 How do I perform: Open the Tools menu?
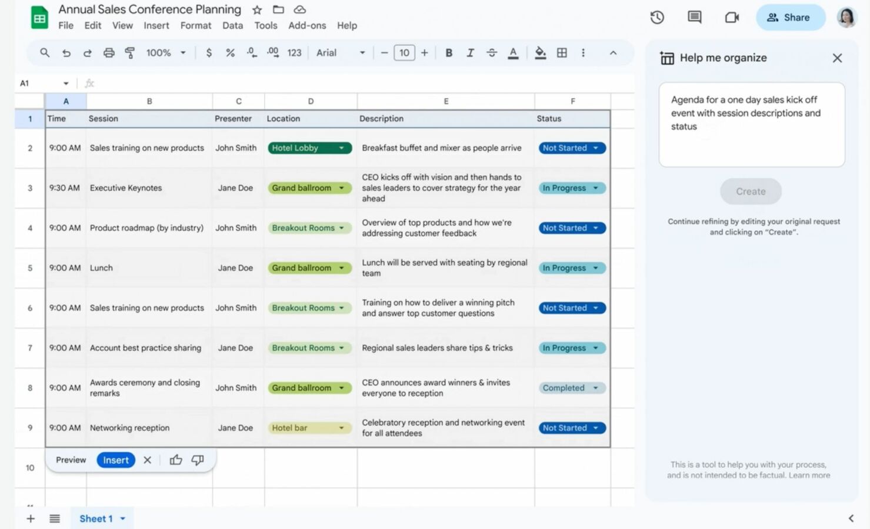pos(265,25)
